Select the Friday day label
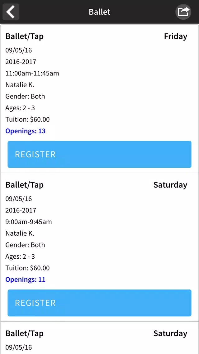Screen dimensions: 199x354 pos(176,36)
